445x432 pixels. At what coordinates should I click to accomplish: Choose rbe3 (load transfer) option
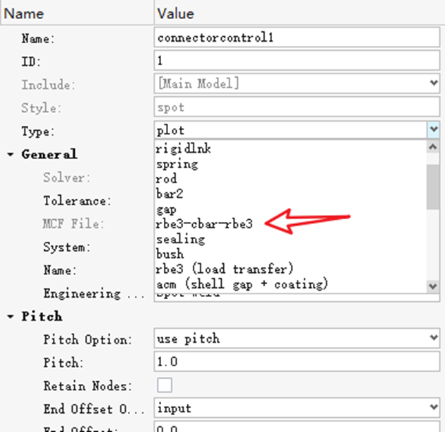[x=225, y=269]
